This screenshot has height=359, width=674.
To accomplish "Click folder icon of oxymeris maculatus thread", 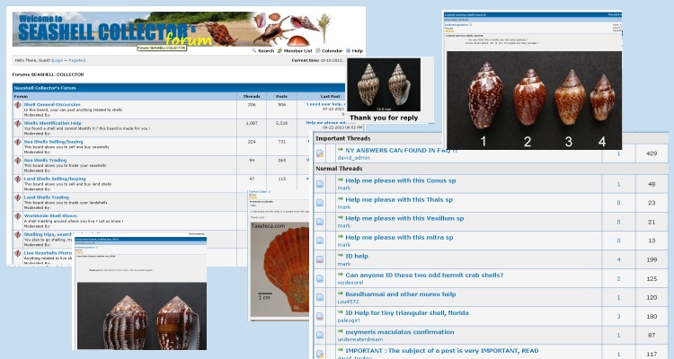I will 320,335.
